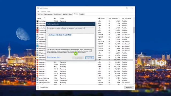The height and width of the screenshot is (96, 171).
Task: Click the scrollbar down arrow
Action: click(134, 83)
